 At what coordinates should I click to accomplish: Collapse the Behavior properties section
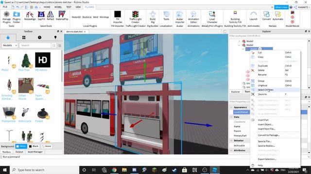[231, 141]
